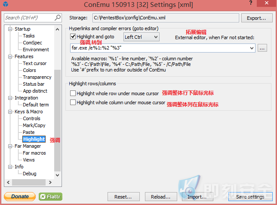Select the Status bar settings page
Image resolution: width=277 pixels, height=205 pixels.
point(34,84)
